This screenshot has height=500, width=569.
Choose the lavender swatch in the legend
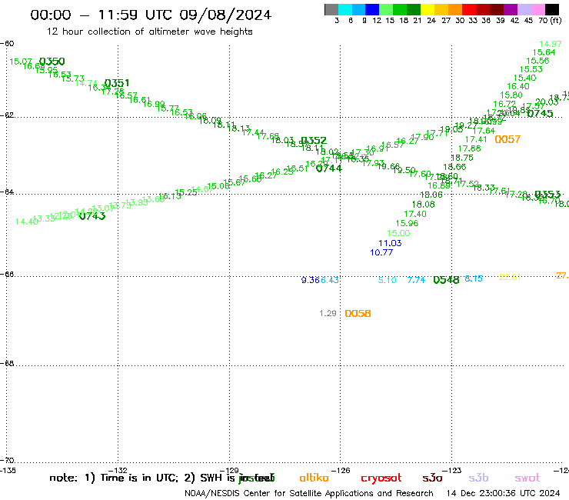pyautogui.click(x=524, y=9)
